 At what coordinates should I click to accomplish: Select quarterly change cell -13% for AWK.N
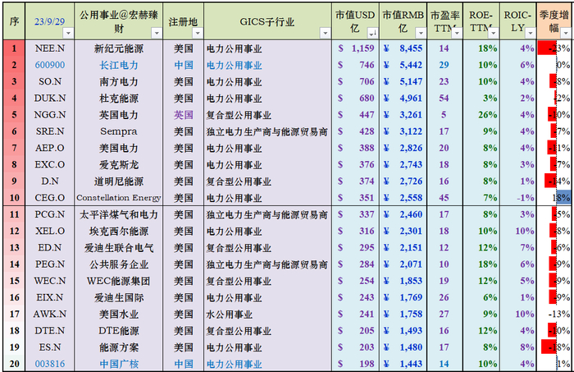tap(553, 314)
